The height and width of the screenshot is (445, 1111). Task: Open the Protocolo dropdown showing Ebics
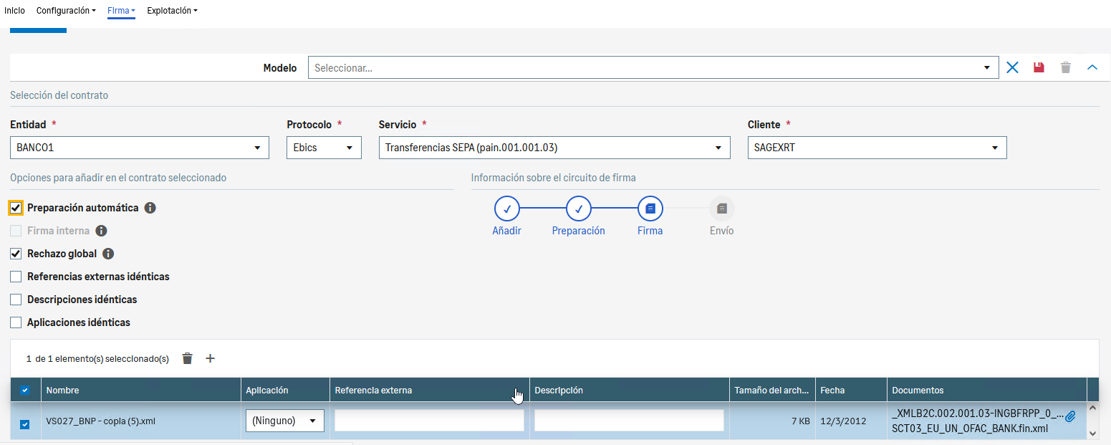324,148
